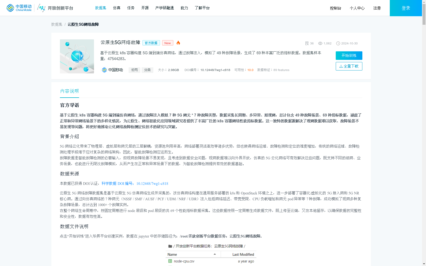
Task: Click the 10.12448/7wg1-c818 DOI link in 数据来源
Action: tap(152, 184)
